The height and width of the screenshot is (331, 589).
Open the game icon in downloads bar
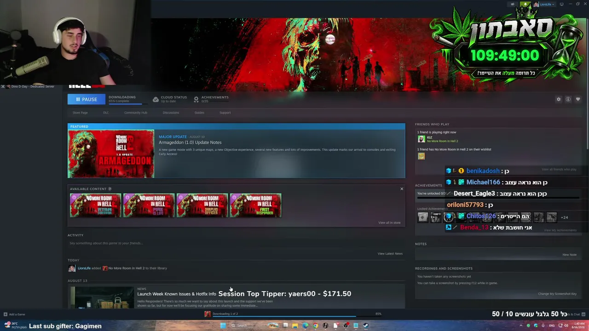pyautogui.click(x=208, y=314)
